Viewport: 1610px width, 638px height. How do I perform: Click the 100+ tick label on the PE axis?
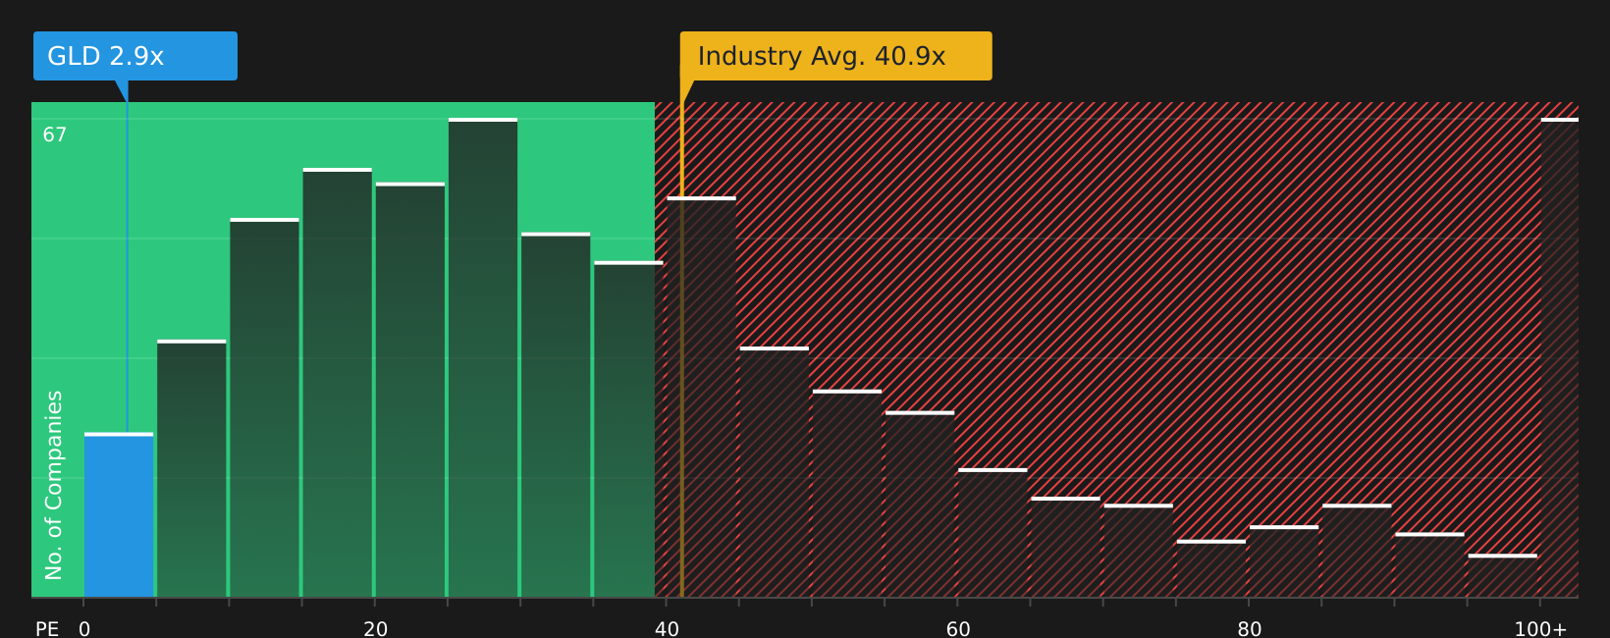[x=1540, y=629]
